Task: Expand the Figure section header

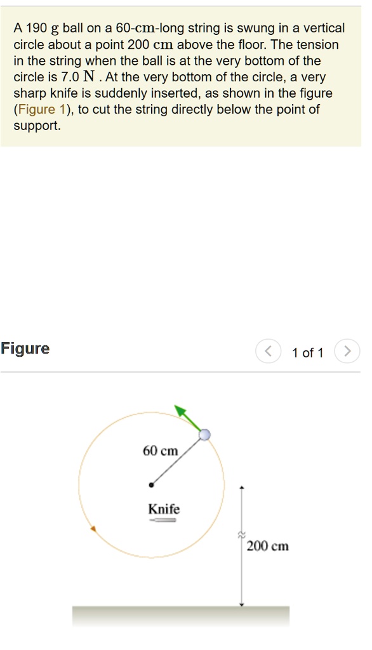Action: point(25,348)
